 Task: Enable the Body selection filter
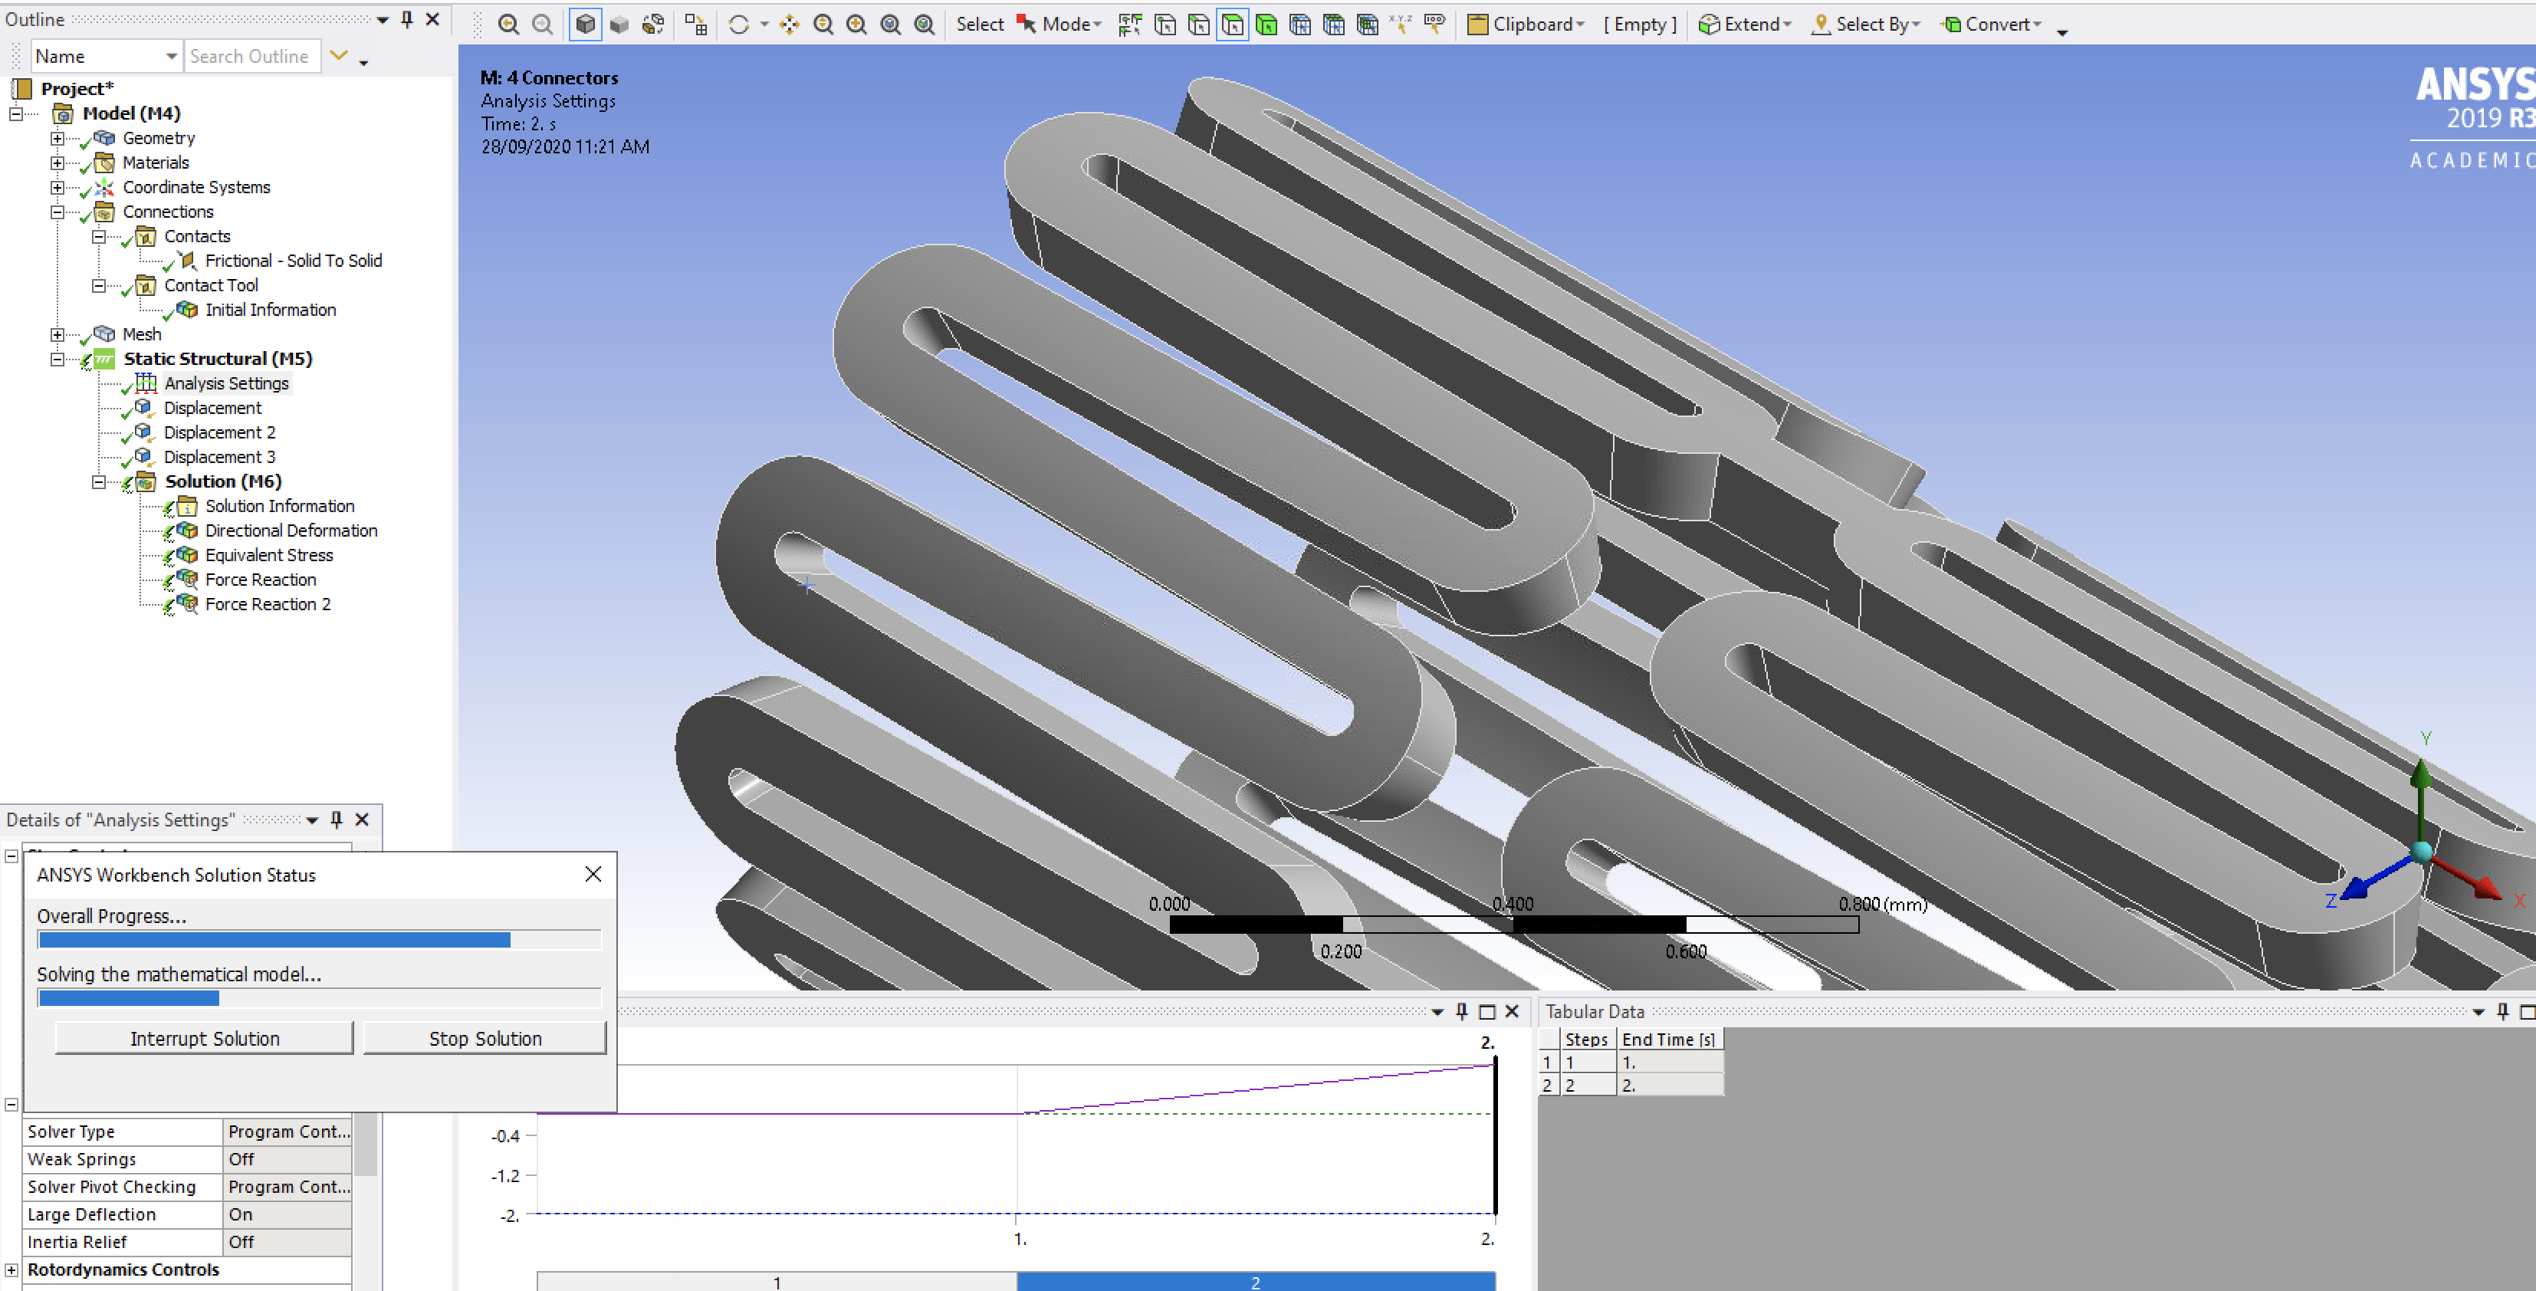(1267, 25)
